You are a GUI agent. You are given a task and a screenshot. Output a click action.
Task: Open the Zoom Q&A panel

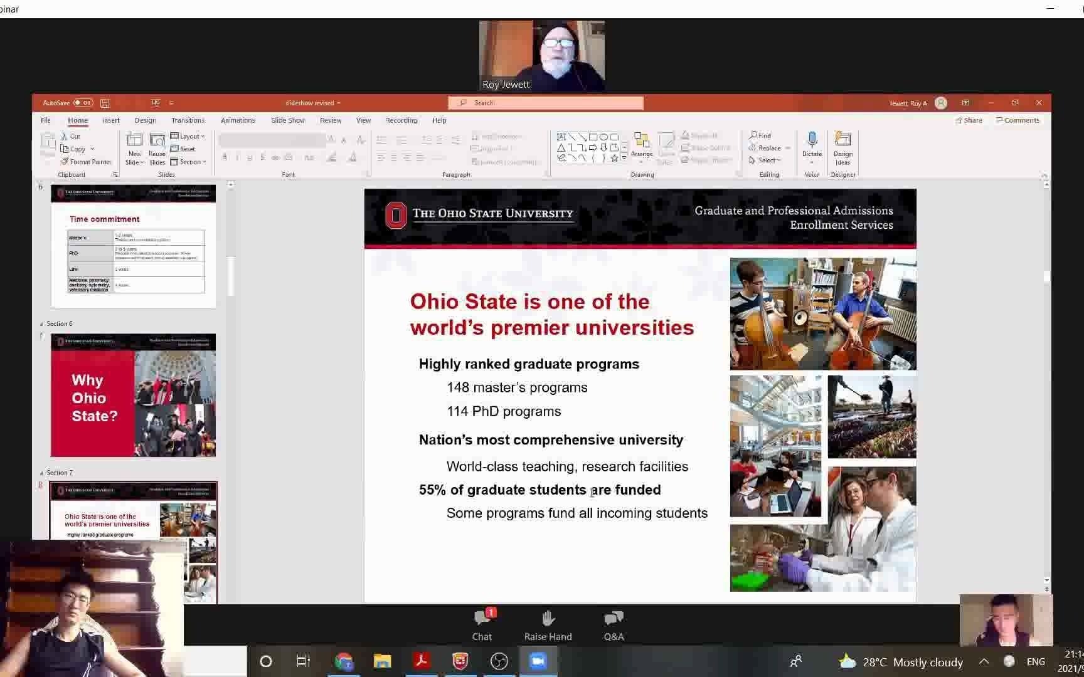614,625
